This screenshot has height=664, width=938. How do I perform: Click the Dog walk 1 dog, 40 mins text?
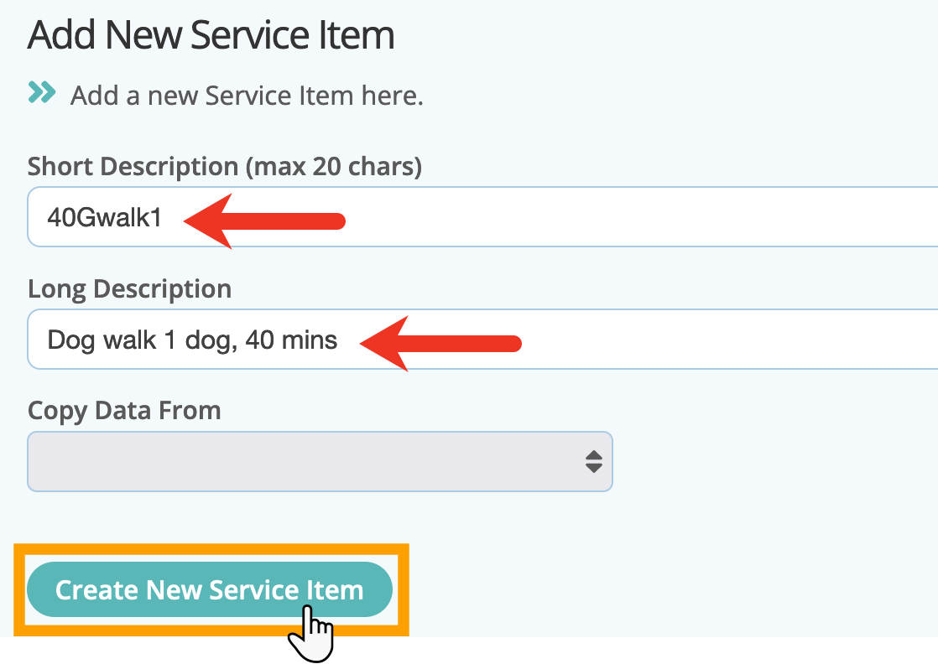pyautogui.click(x=192, y=340)
